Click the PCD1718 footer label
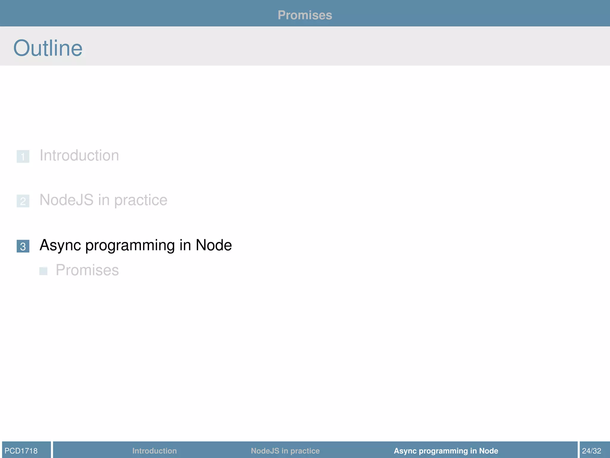The image size is (610, 458). (x=21, y=451)
